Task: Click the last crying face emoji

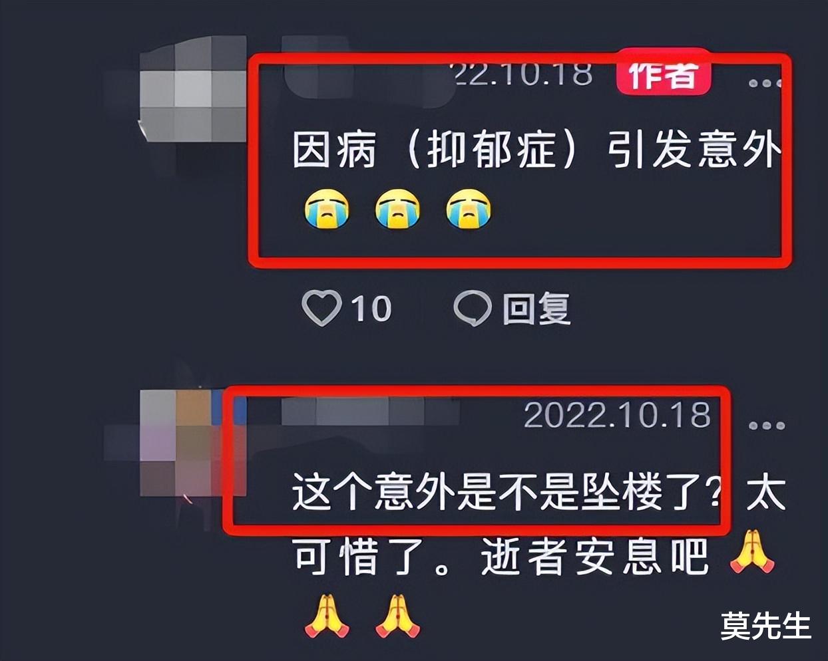Action: [x=469, y=209]
